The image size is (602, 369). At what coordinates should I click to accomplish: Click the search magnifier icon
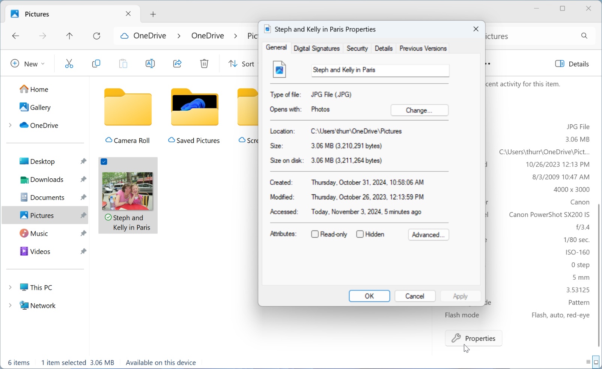tap(584, 36)
